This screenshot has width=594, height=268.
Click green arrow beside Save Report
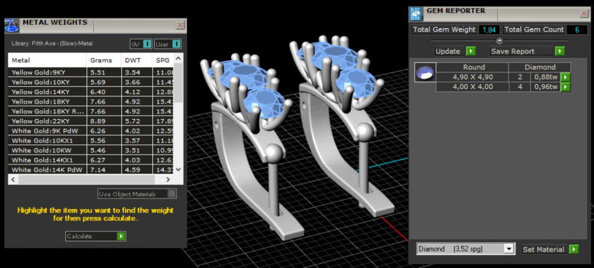(560, 51)
